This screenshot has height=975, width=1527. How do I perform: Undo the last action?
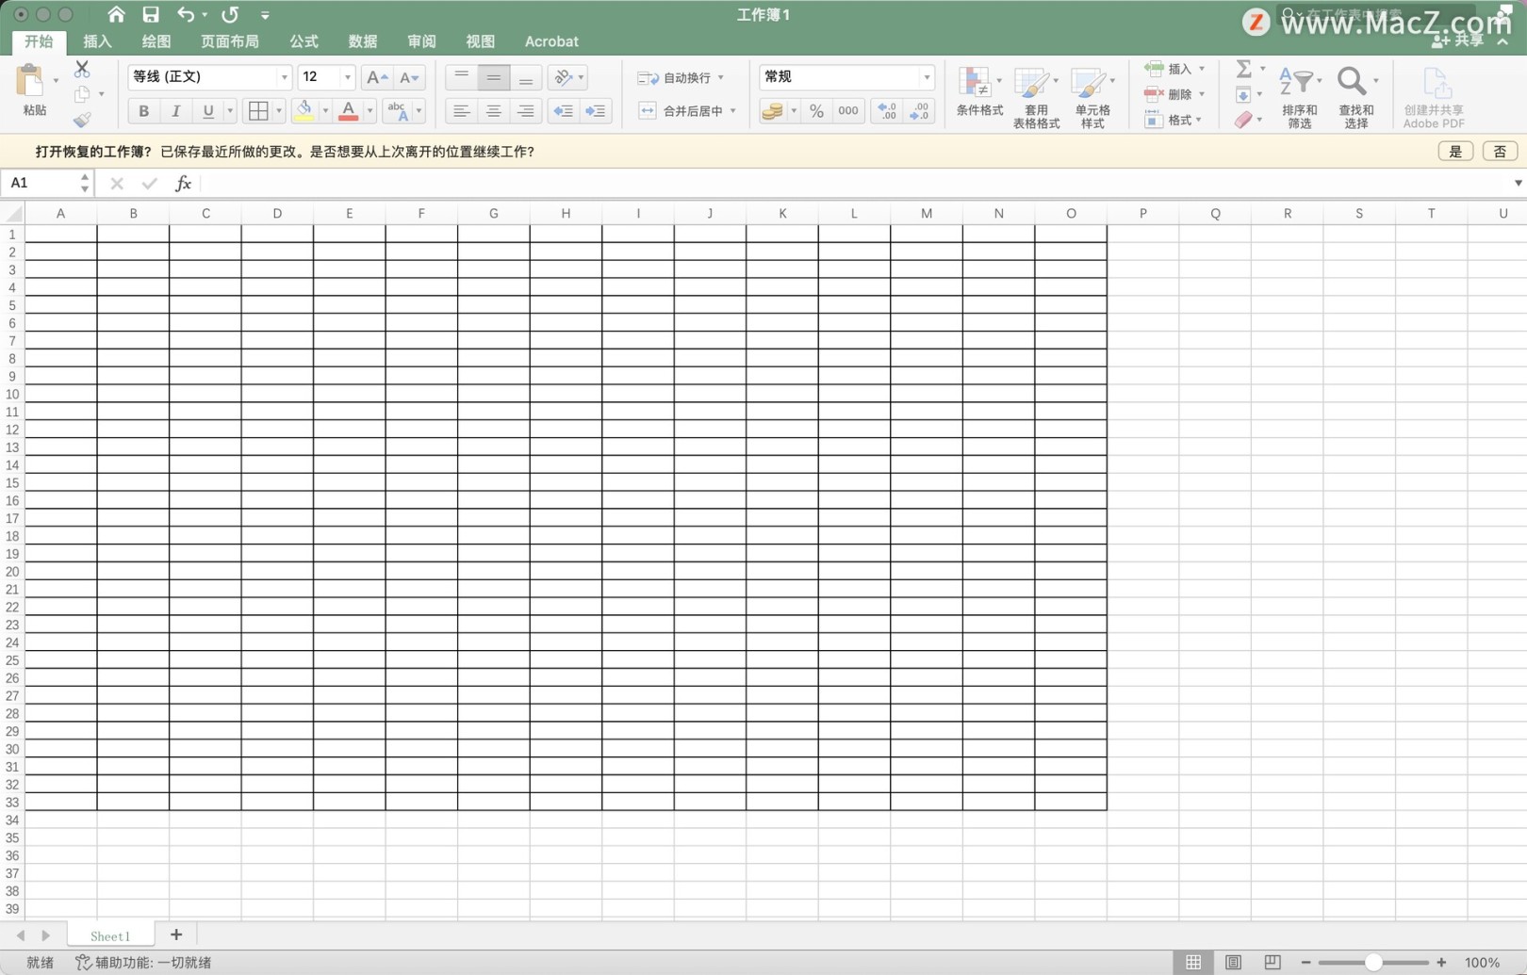[186, 15]
